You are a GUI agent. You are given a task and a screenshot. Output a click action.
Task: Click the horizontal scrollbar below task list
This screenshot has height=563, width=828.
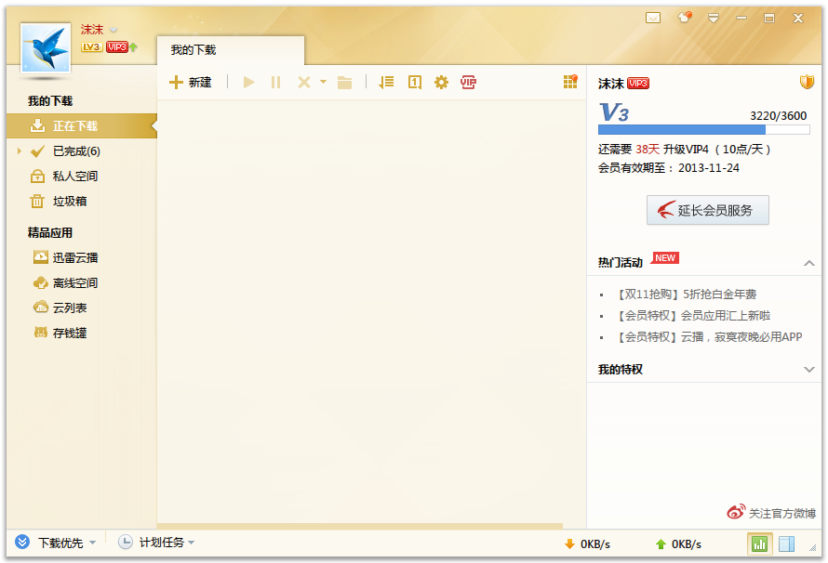[x=360, y=526]
